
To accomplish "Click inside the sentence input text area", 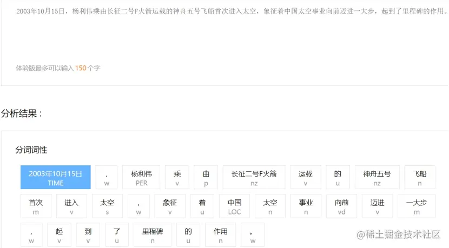I will click(225, 43).
